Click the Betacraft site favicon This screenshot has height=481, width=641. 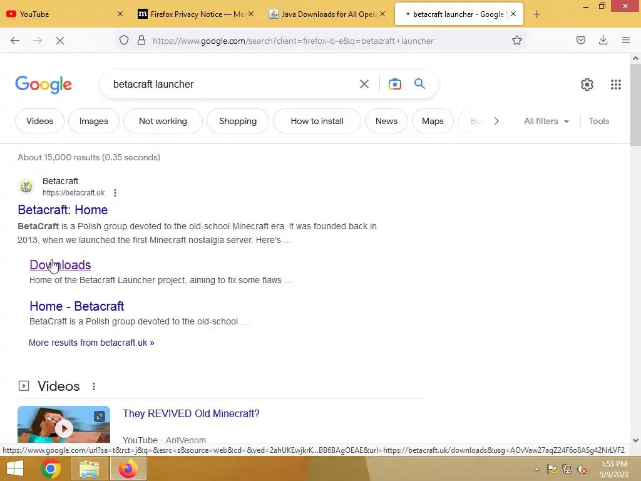click(x=26, y=187)
